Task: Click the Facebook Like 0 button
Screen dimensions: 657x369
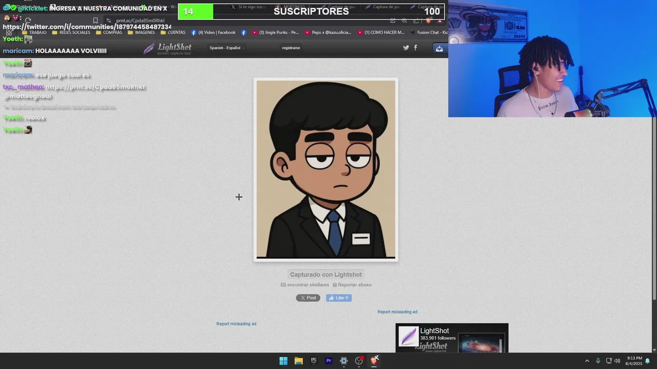Action: pos(339,298)
